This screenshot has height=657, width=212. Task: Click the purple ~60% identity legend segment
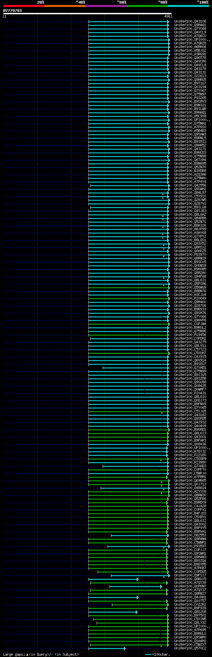pyautogui.click(x=106, y=6)
